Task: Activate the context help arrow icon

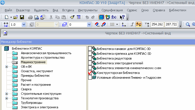Action: coord(122,17)
